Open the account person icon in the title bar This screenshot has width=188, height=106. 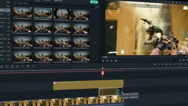coord(169,2)
